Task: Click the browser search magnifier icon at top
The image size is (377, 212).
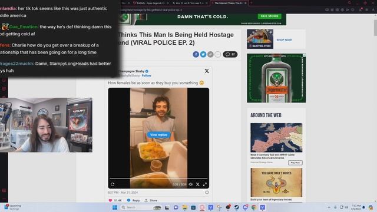Action: pyautogui.click(x=349, y=3)
